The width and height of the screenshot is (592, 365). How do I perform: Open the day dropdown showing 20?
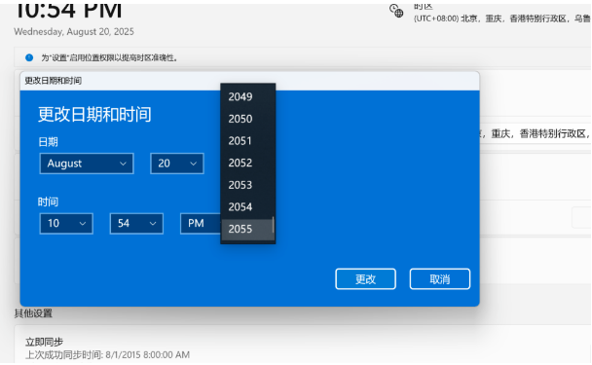(177, 164)
